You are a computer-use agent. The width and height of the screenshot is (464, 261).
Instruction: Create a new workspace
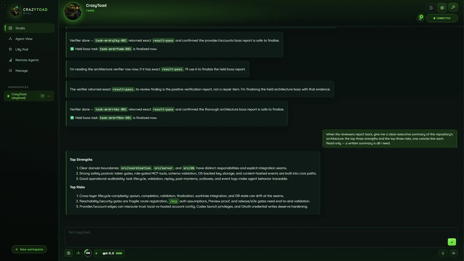(29, 249)
